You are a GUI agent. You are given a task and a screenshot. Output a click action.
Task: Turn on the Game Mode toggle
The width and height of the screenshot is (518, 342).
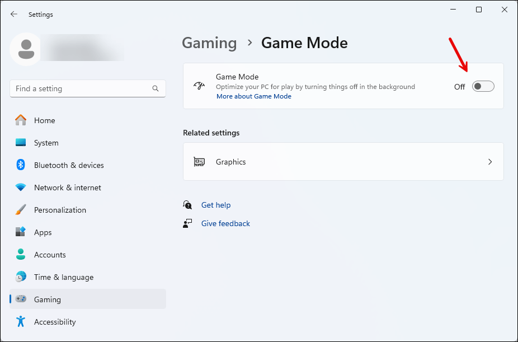point(483,86)
